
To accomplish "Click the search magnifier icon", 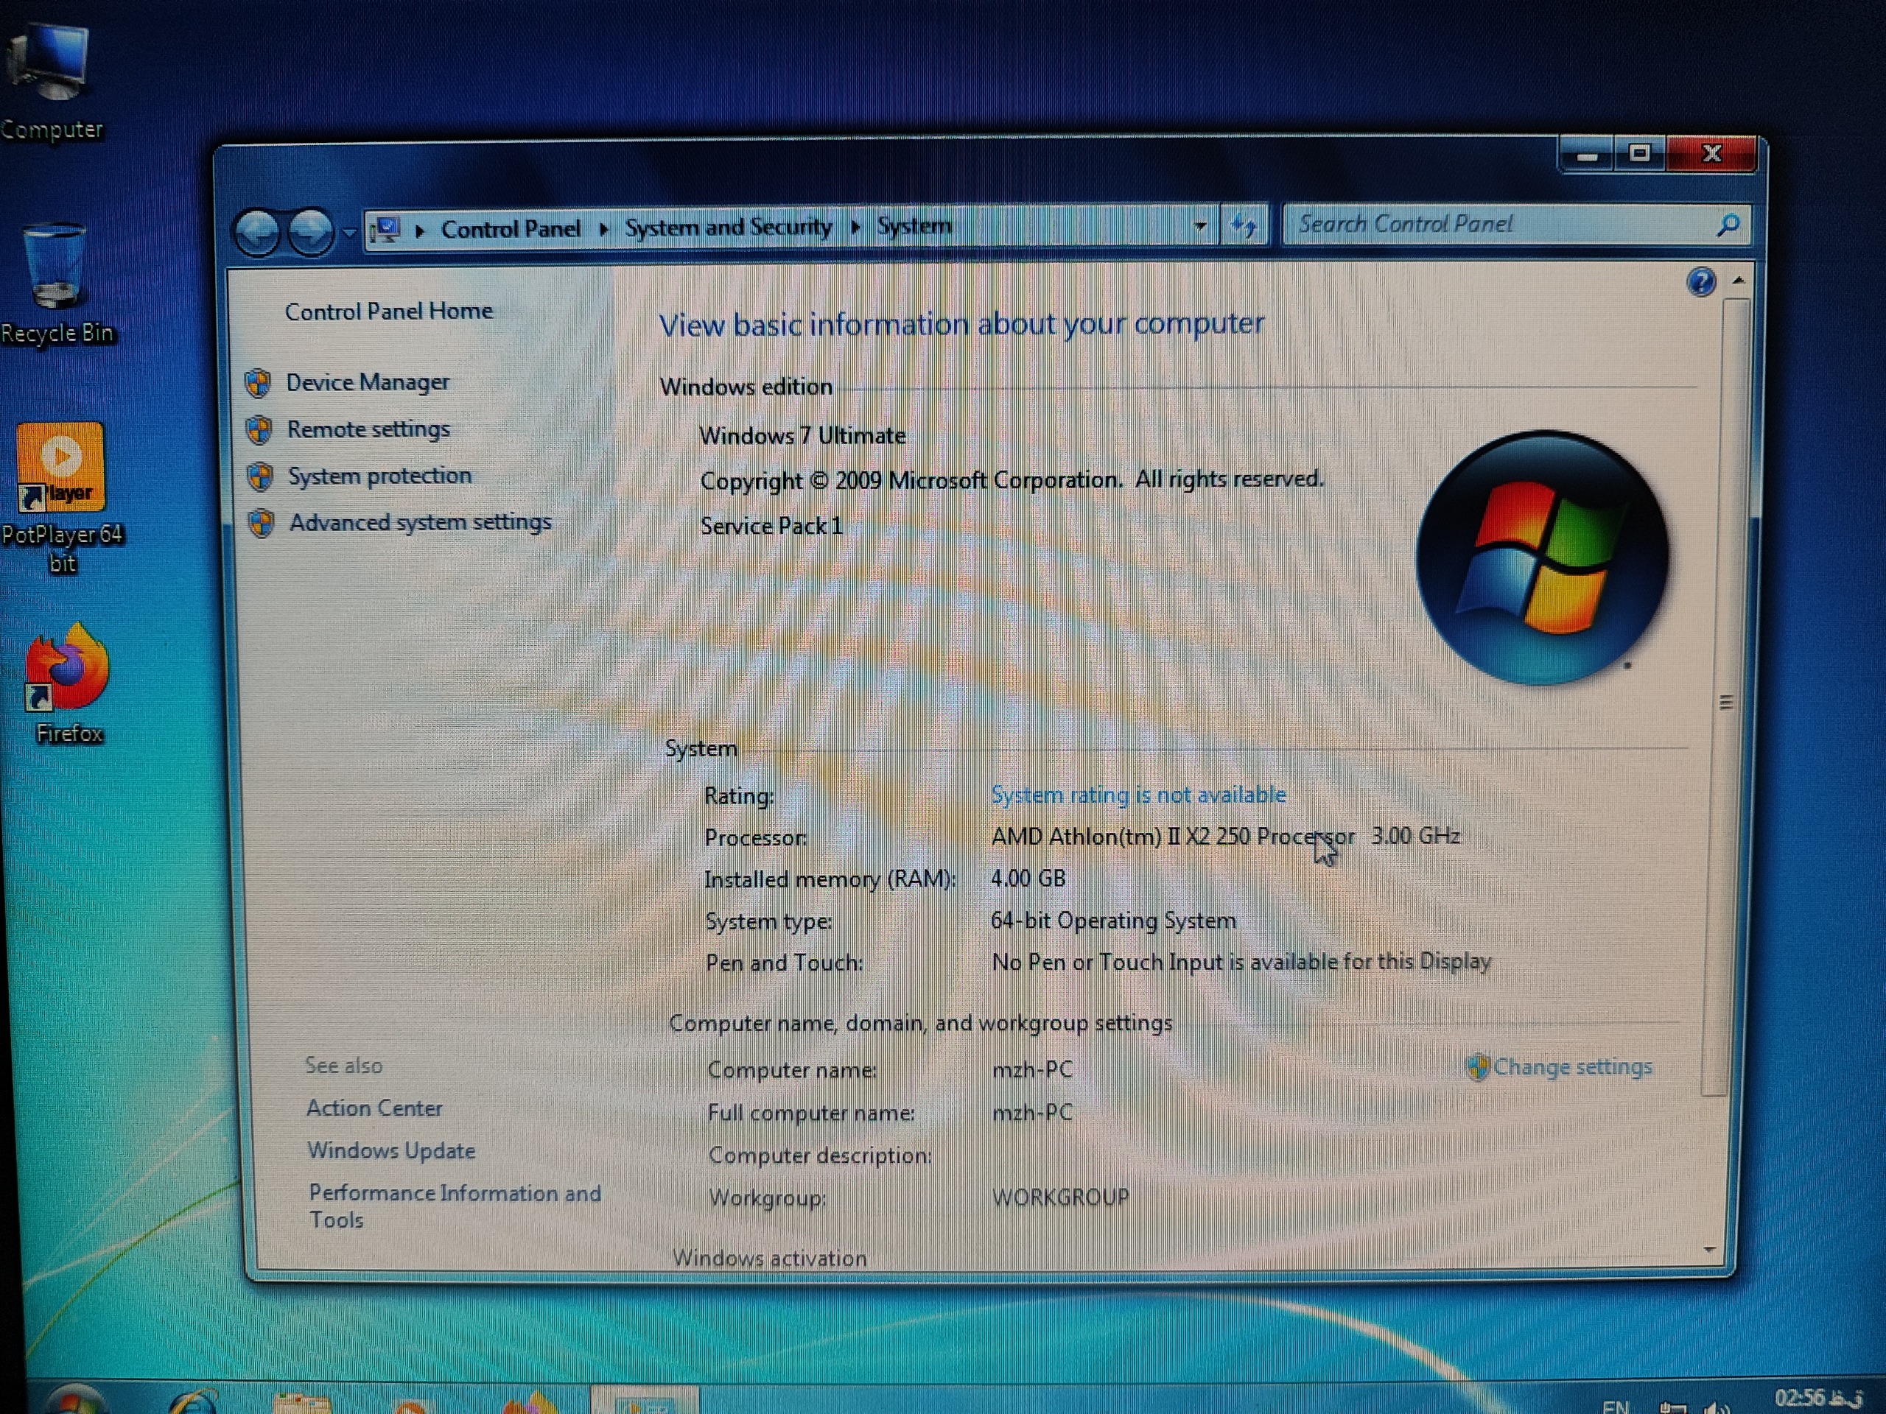I will point(1728,225).
